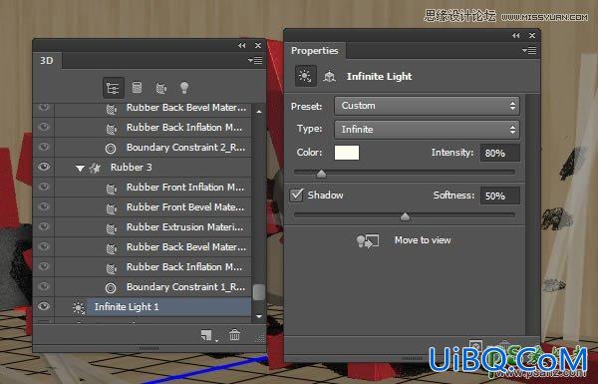Filter 3D panel by materials

tap(160, 88)
